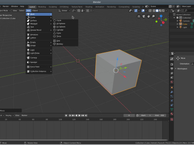The image size is (194, 145).
Task: Uncheck the Collection visibility checkbox
Action: click(x=177, y=18)
